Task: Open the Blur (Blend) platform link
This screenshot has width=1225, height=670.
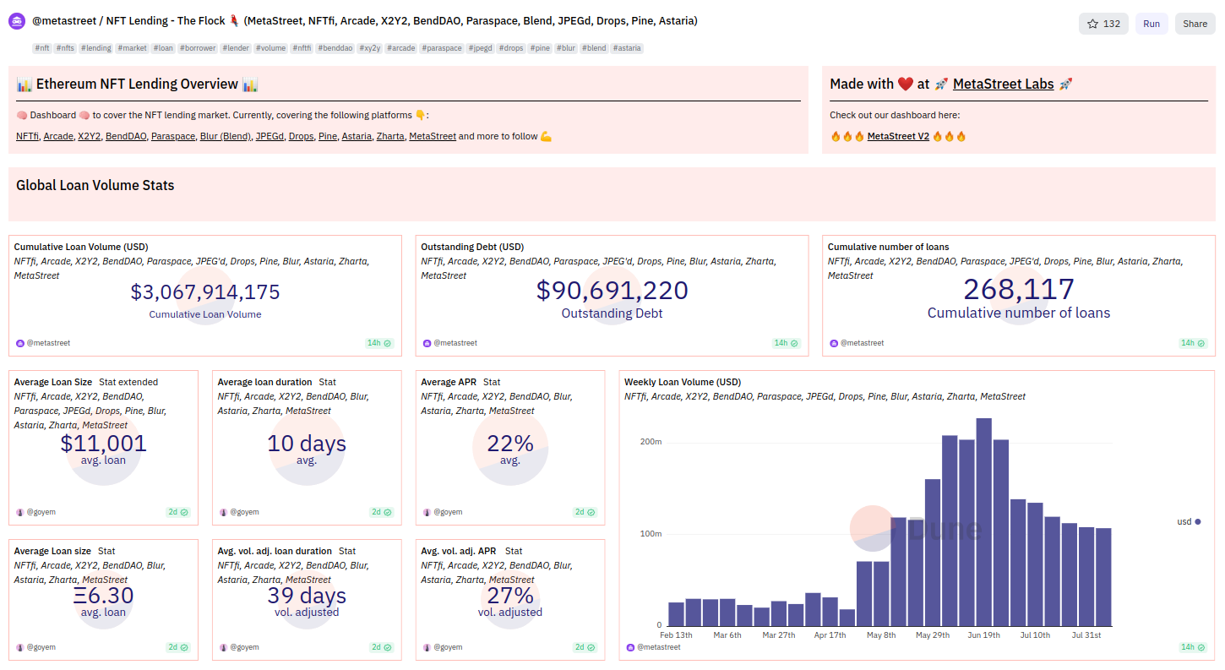Action: [x=226, y=136]
